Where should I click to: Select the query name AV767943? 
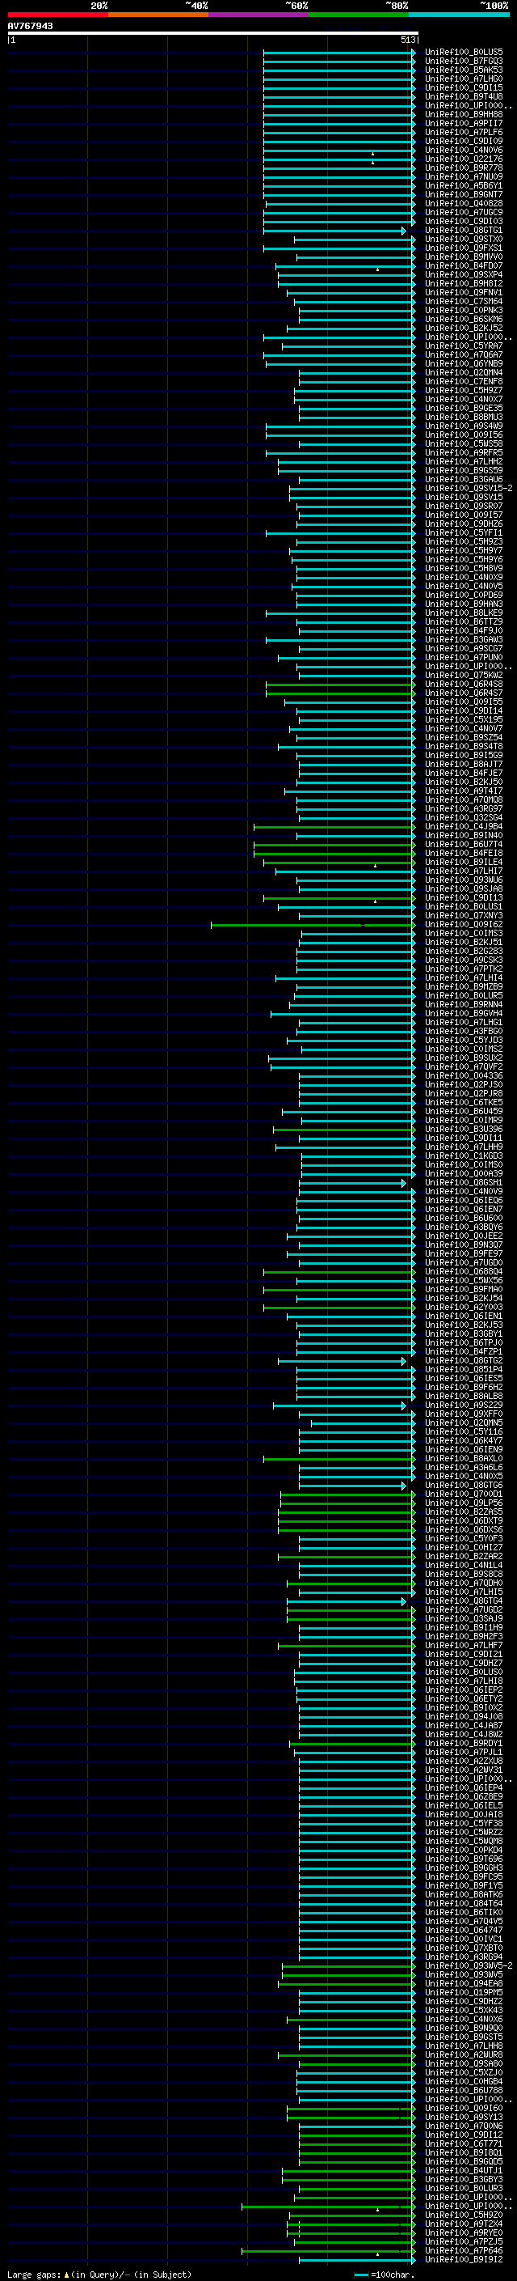[x=30, y=26]
